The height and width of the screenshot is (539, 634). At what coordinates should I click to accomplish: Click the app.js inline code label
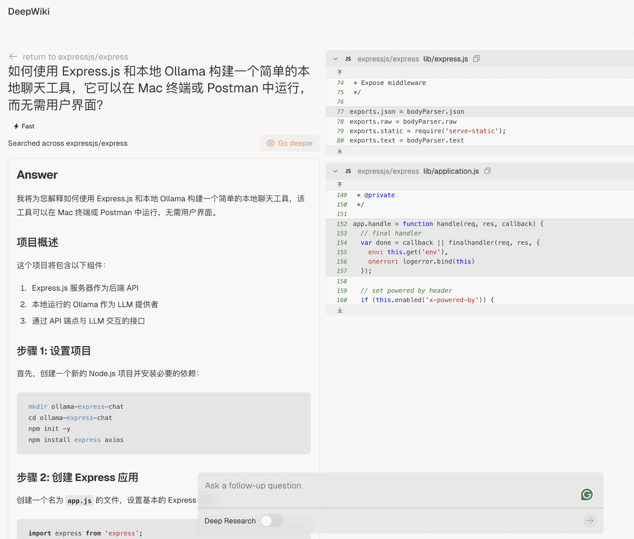point(80,501)
